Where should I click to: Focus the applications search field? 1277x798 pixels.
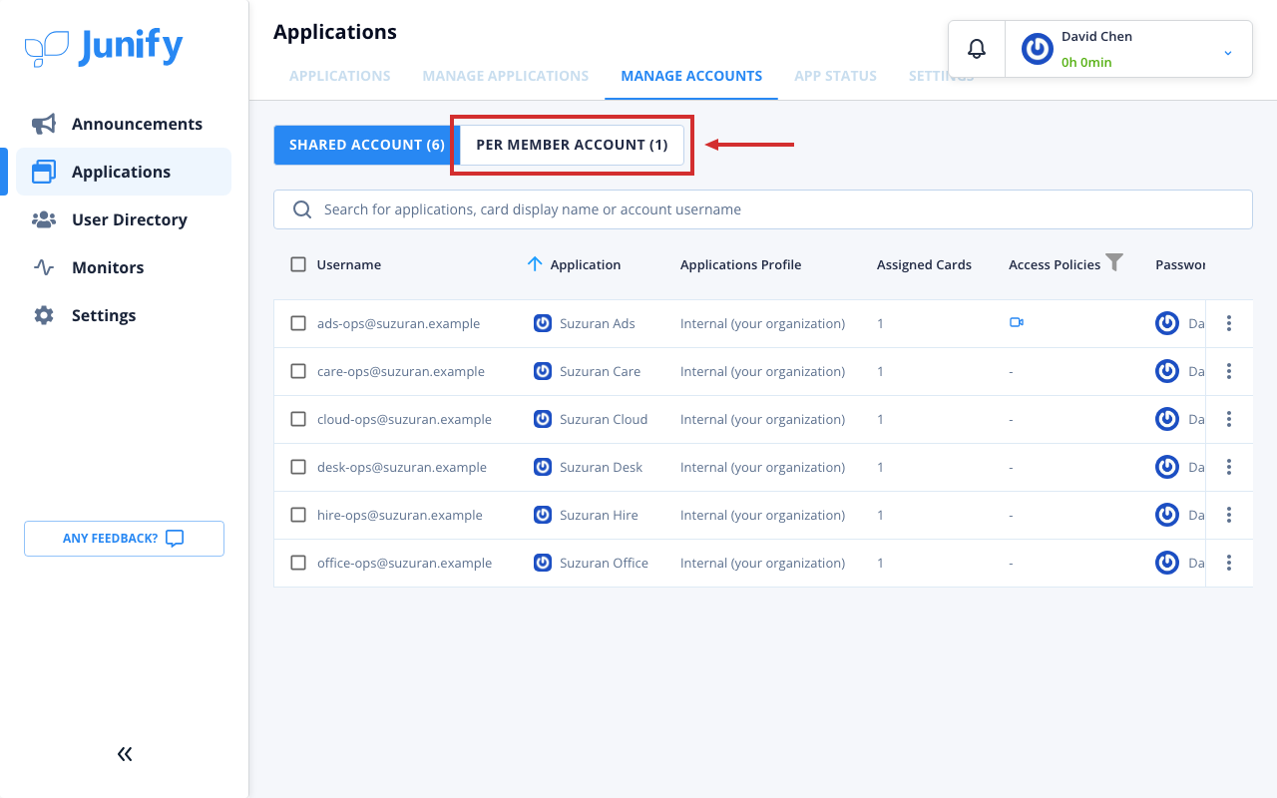(x=763, y=209)
